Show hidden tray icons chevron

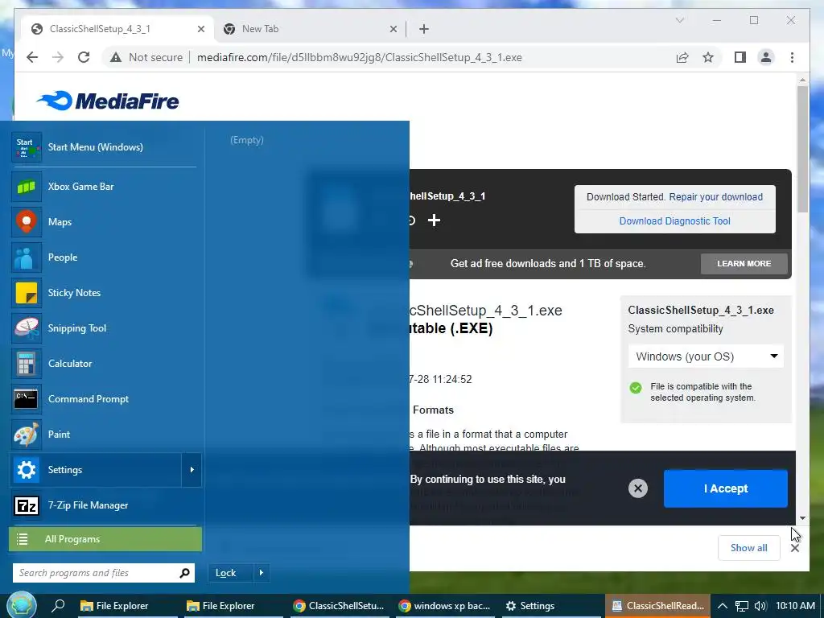pyautogui.click(x=723, y=606)
